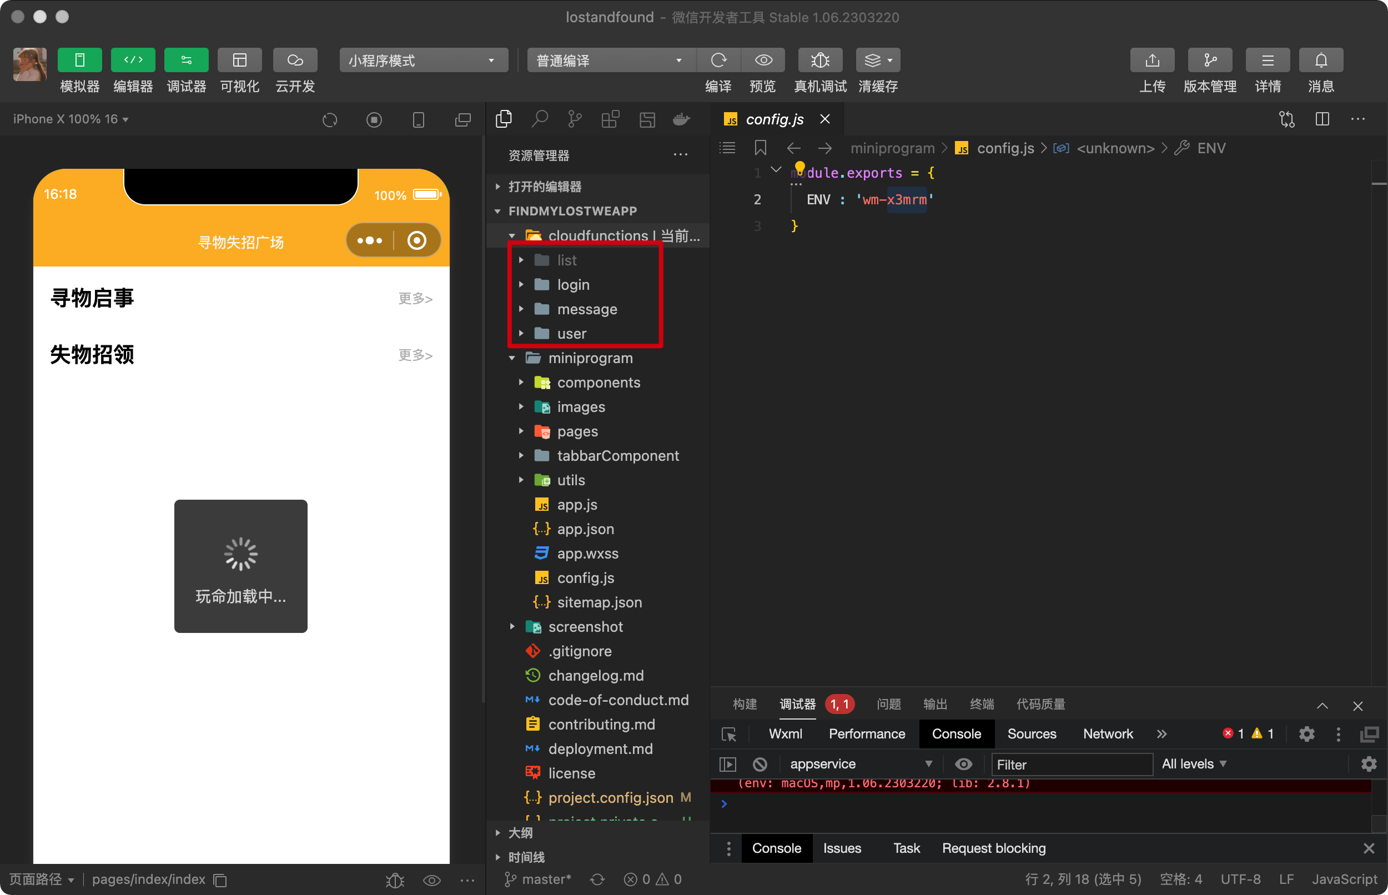Screen dimensions: 1388x895
Task: Open the 云开发 cloud development panel
Action: [x=295, y=61]
